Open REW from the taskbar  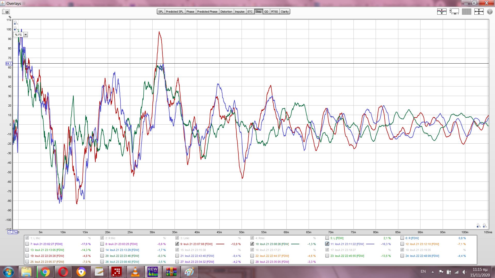(152, 272)
